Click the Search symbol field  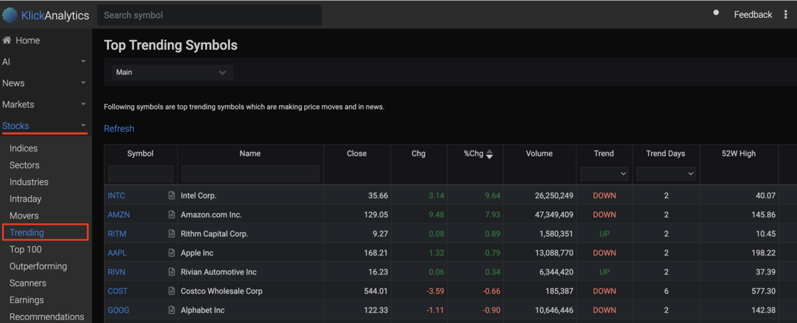click(x=209, y=15)
